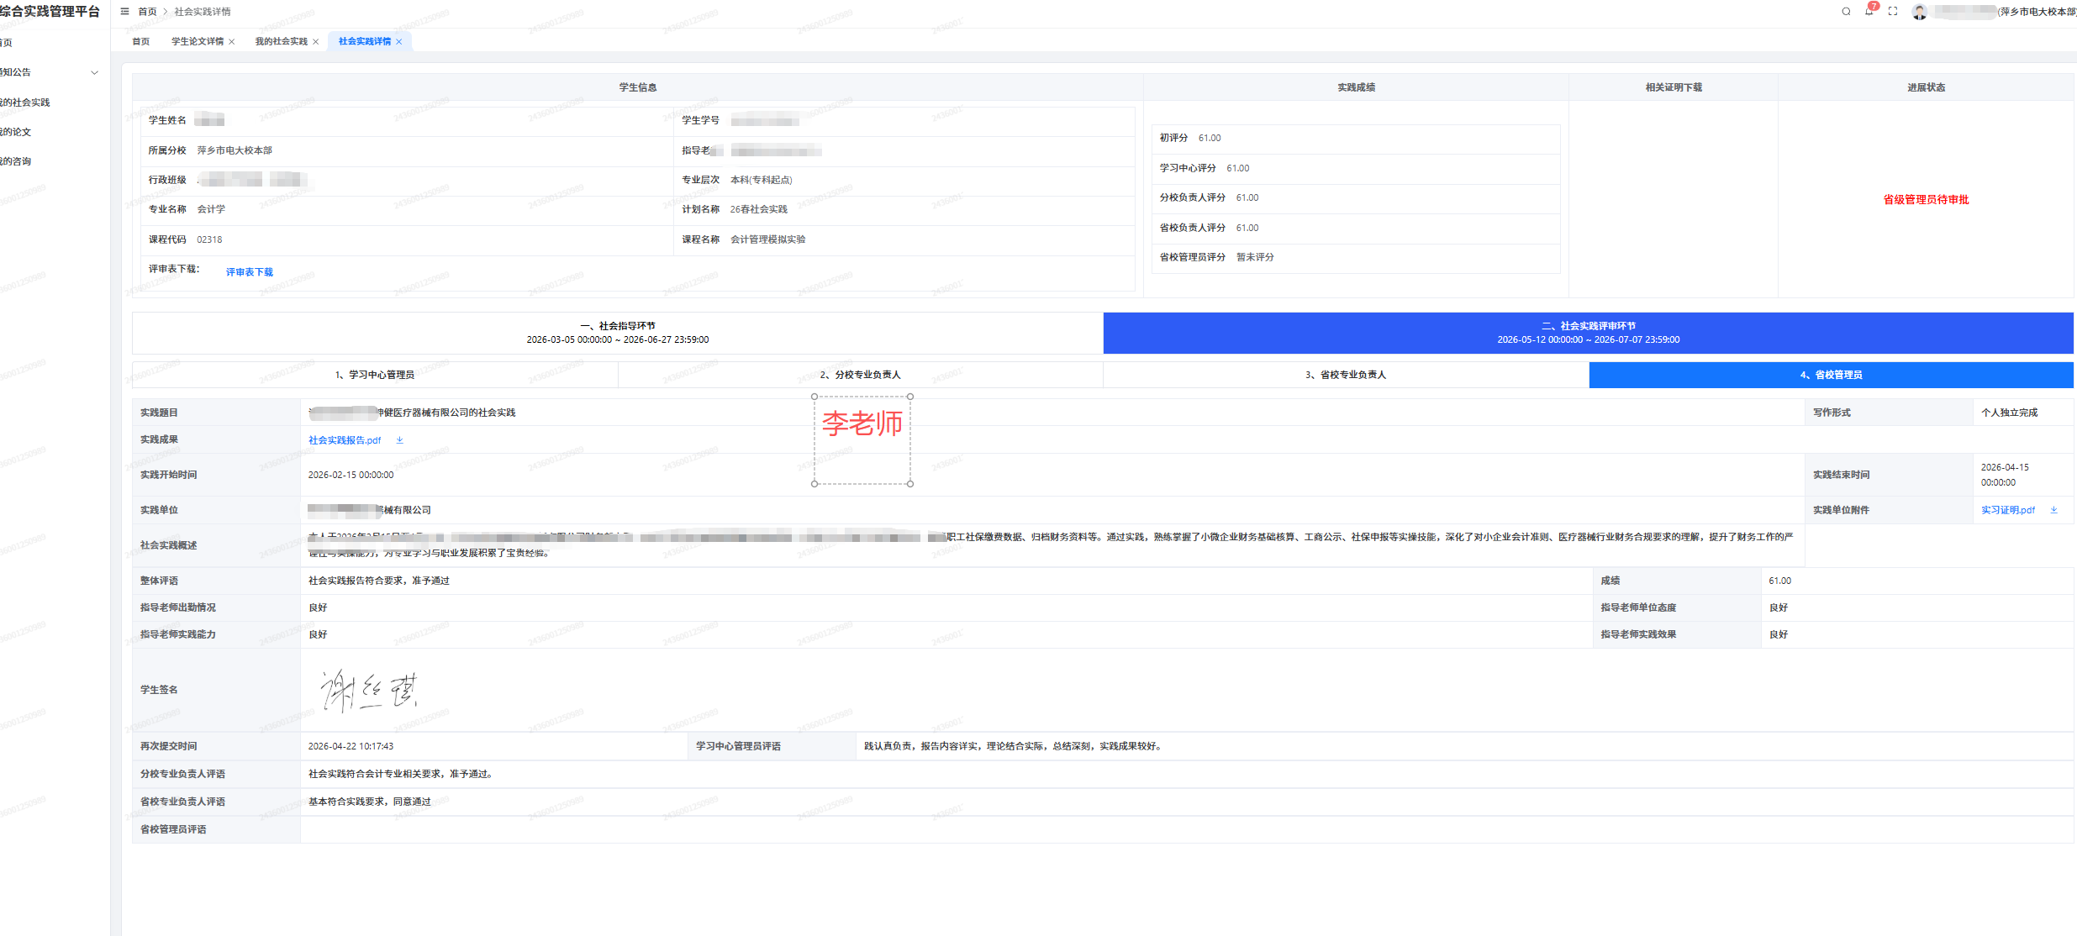Close the 我的社会实践 tab
Viewport: 2077px width, 936px height.
click(x=316, y=42)
